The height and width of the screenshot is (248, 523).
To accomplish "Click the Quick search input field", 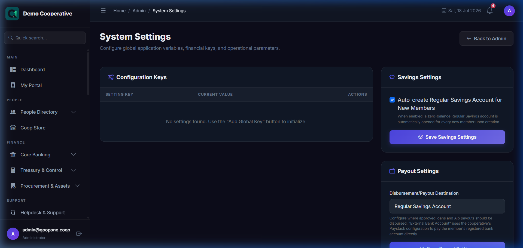I will 45,38.
